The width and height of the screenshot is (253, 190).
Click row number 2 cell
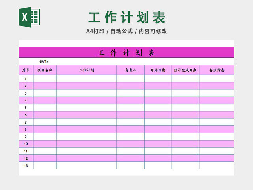(x=26, y=86)
